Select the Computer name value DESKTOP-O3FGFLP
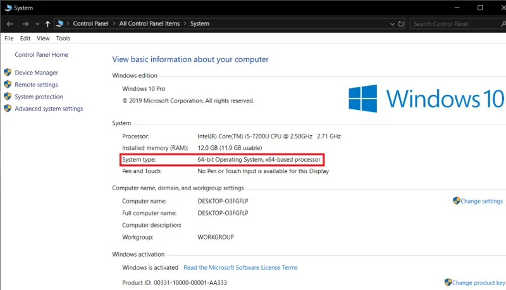Viewport: 506px width, 290px height. click(223, 201)
